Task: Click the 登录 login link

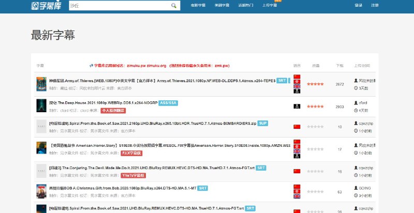Action: (359, 6)
